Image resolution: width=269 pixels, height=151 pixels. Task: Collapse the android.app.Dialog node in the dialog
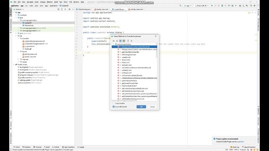(113, 44)
